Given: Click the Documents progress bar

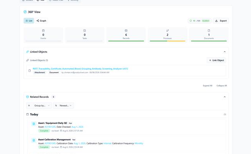Looking at the screenshot, I should pos(209,41).
